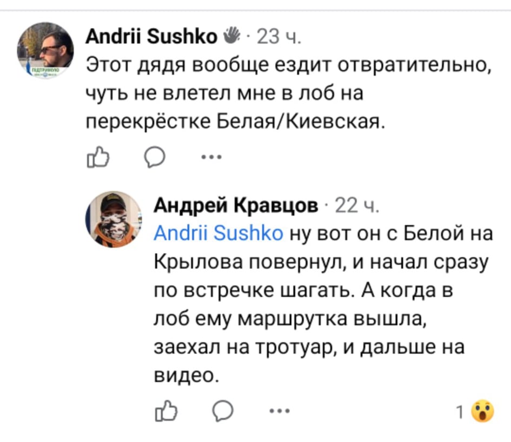
Task: Click the word "видео." ending the reply
Action: pyautogui.click(x=187, y=374)
